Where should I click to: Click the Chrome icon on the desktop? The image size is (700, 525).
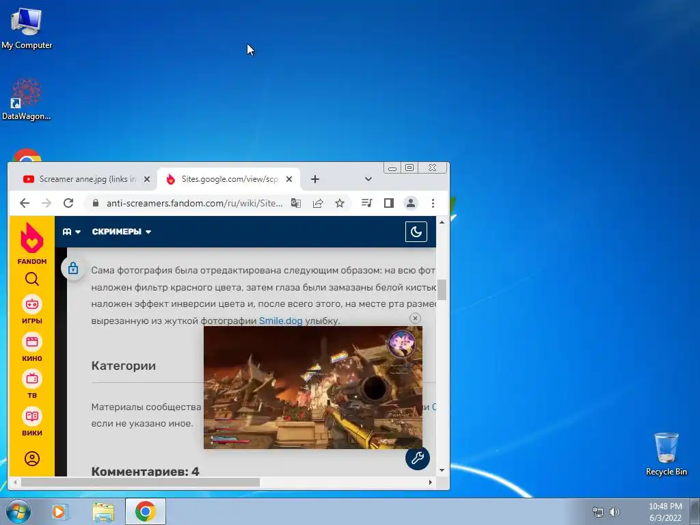pos(27,155)
